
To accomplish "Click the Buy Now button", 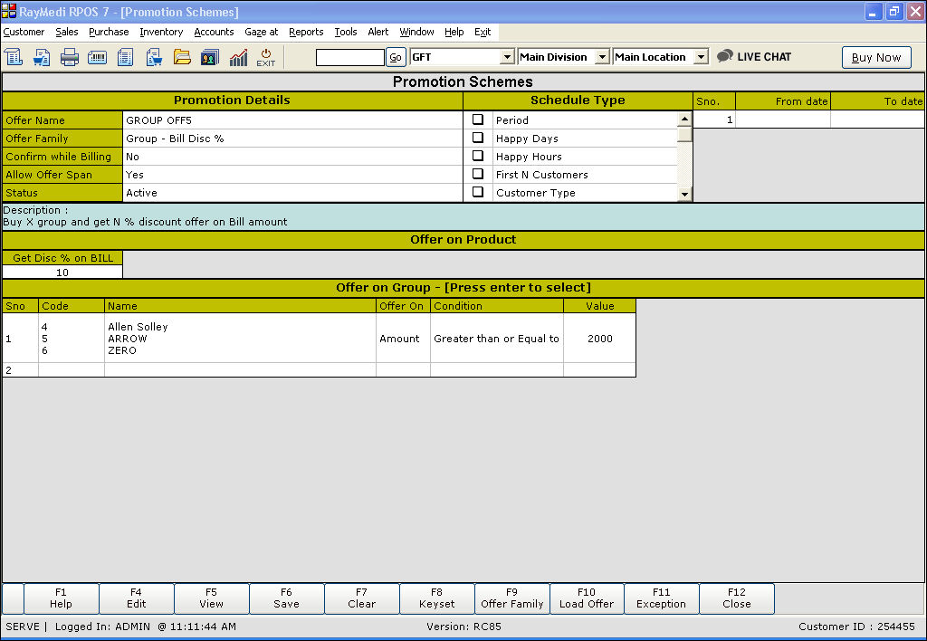I will (875, 57).
